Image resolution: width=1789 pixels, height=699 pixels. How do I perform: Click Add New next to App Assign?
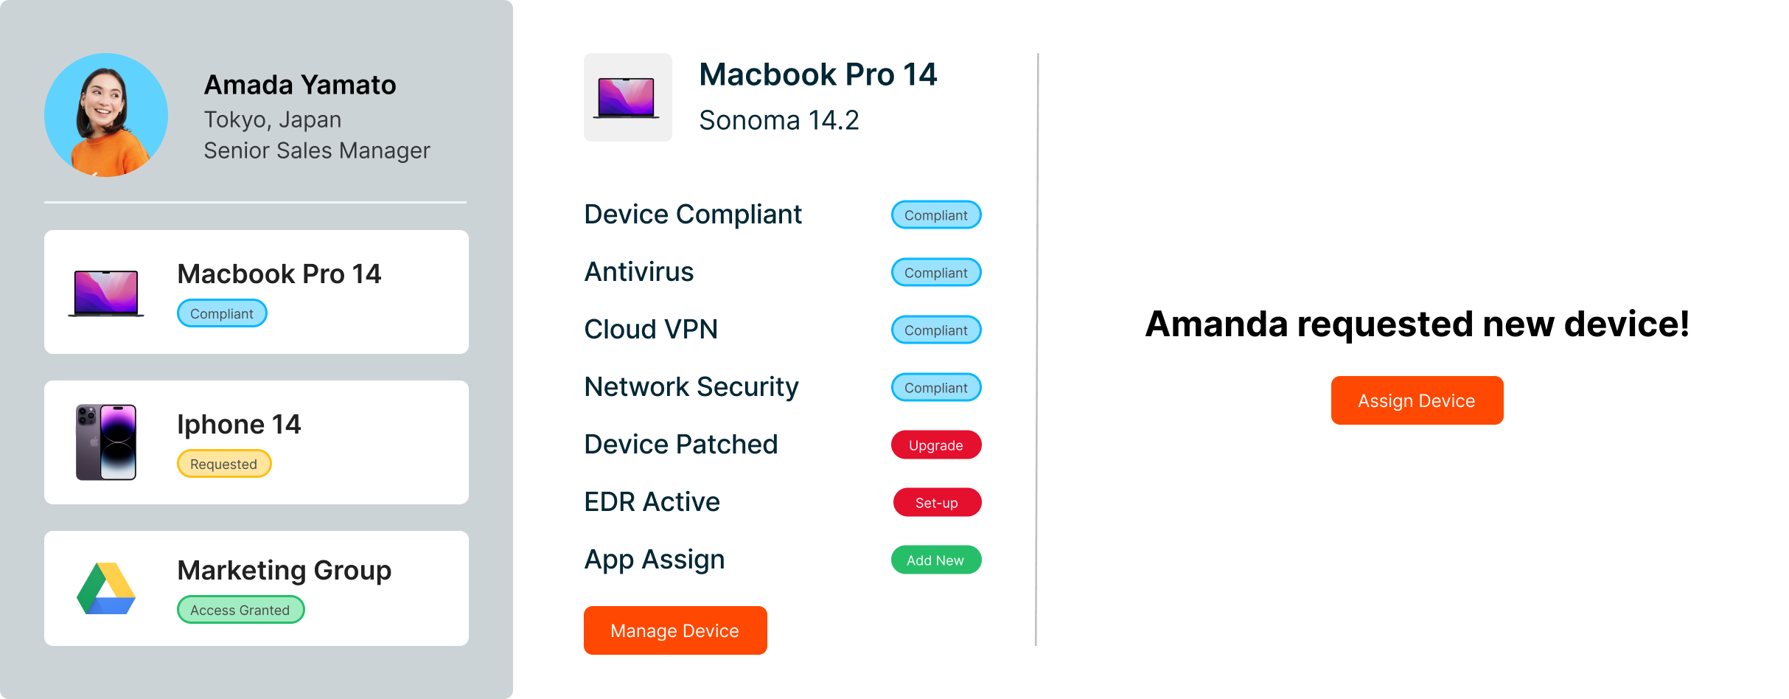(x=935, y=560)
